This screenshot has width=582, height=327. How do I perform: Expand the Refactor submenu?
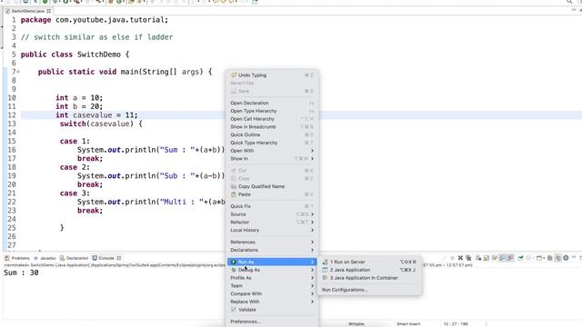[272, 222]
